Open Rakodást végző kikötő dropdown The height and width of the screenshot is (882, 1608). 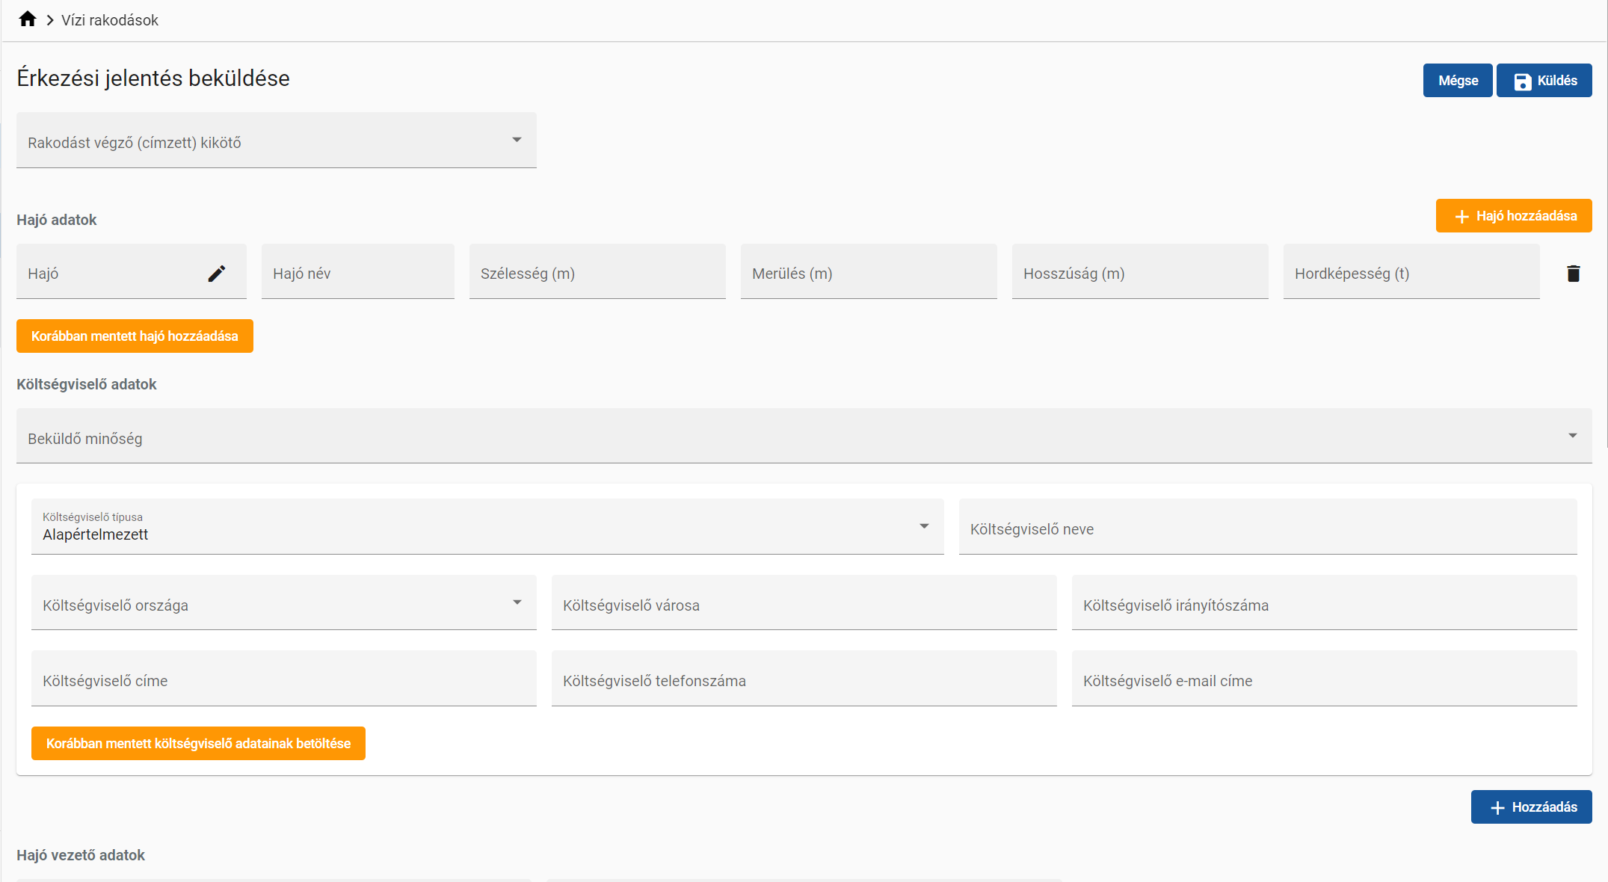[x=276, y=141]
